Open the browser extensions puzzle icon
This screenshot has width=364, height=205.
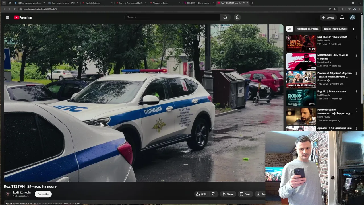pos(342,9)
